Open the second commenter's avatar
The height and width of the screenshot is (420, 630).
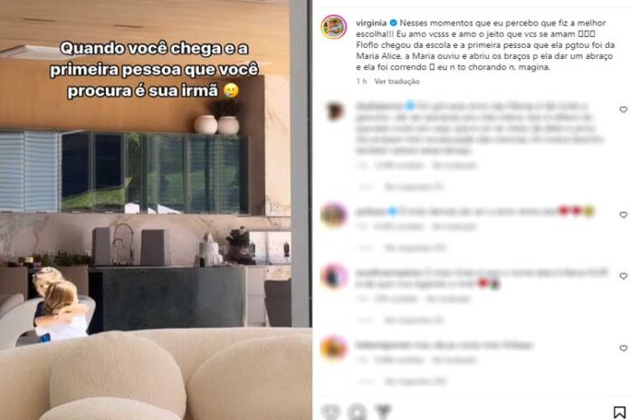pyautogui.click(x=334, y=215)
